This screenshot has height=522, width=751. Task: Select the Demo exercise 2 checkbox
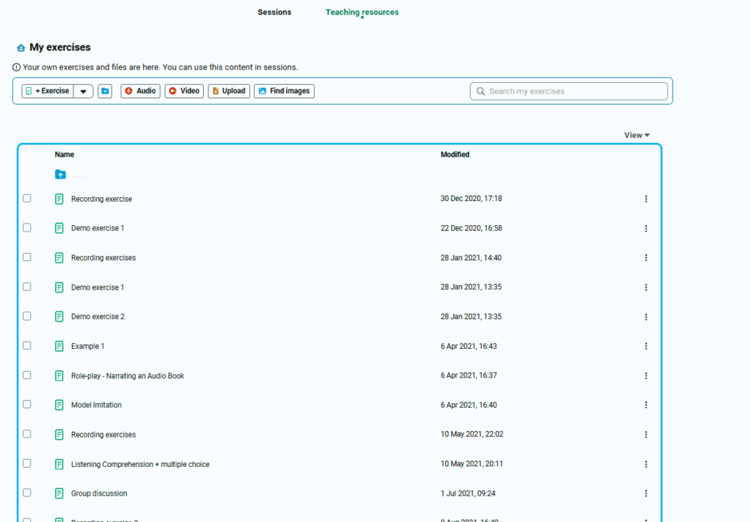[x=27, y=316]
